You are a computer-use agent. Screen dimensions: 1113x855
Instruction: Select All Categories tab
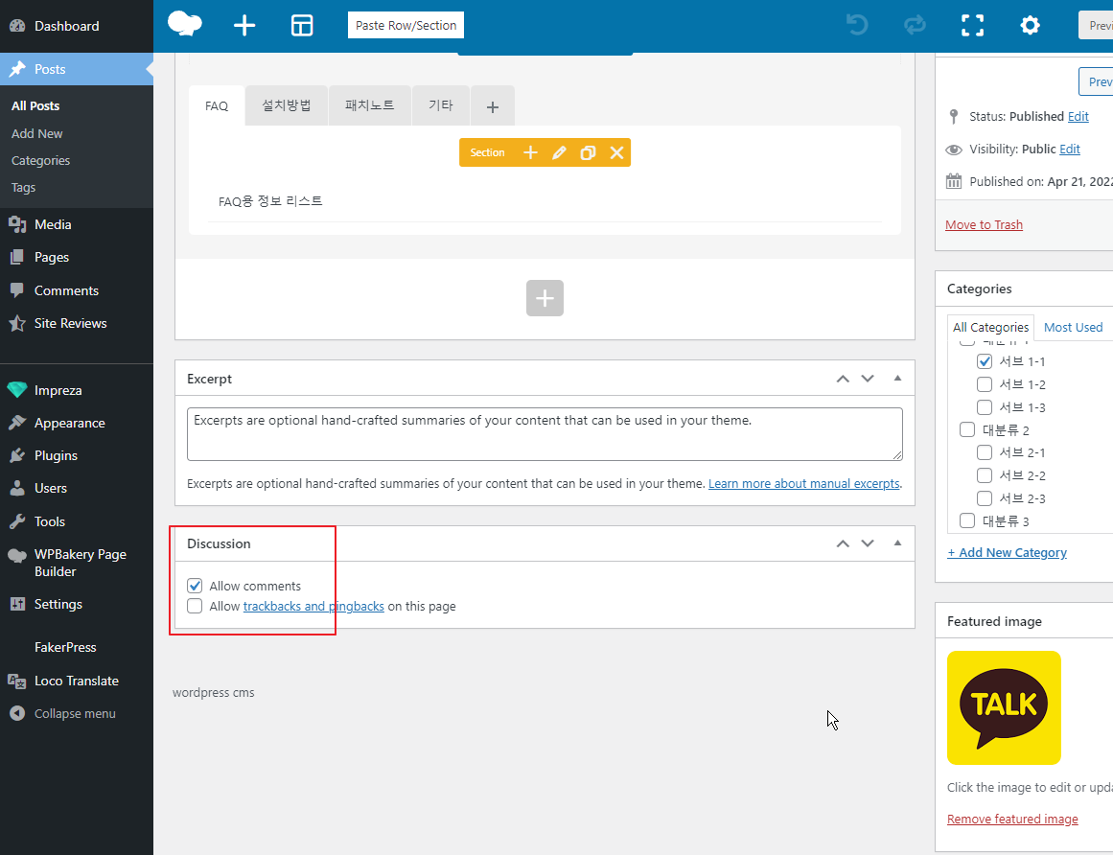tap(990, 327)
